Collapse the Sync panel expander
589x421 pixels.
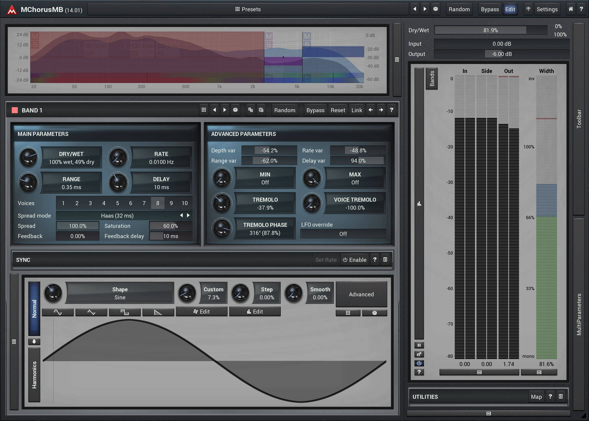click(385, 260)
